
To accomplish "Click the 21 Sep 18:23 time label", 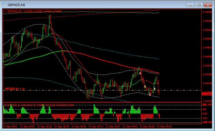I will point(45,126).
